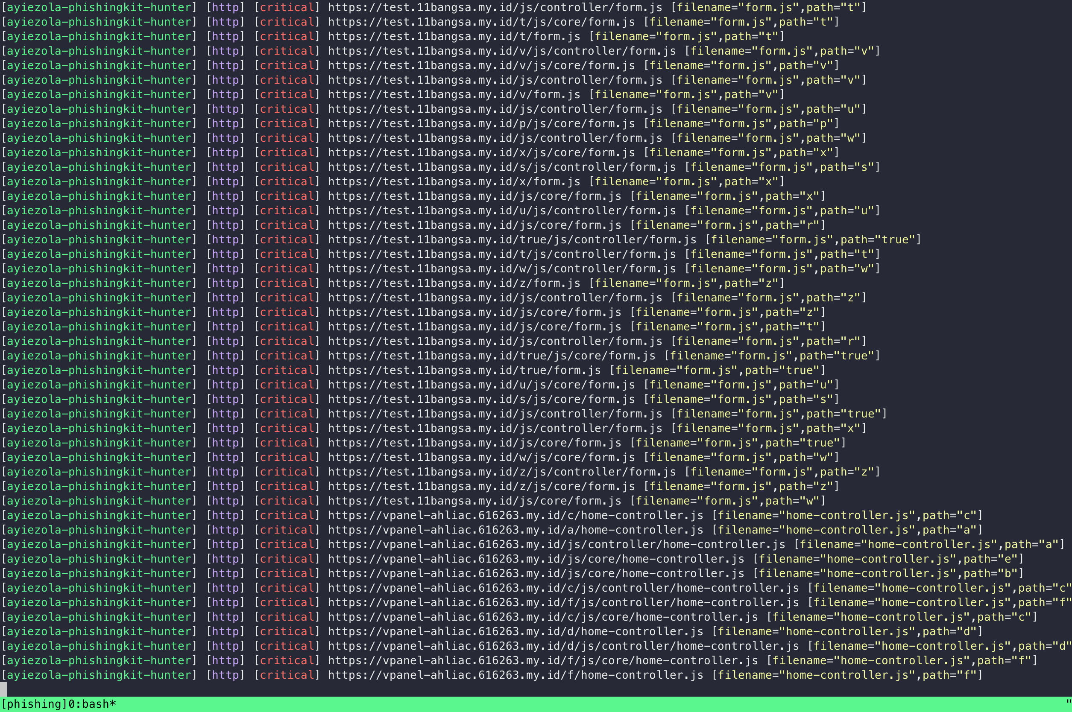
Task: Open URL test.11bangsa.my.id/v/form.js
Action: (454, 94)
